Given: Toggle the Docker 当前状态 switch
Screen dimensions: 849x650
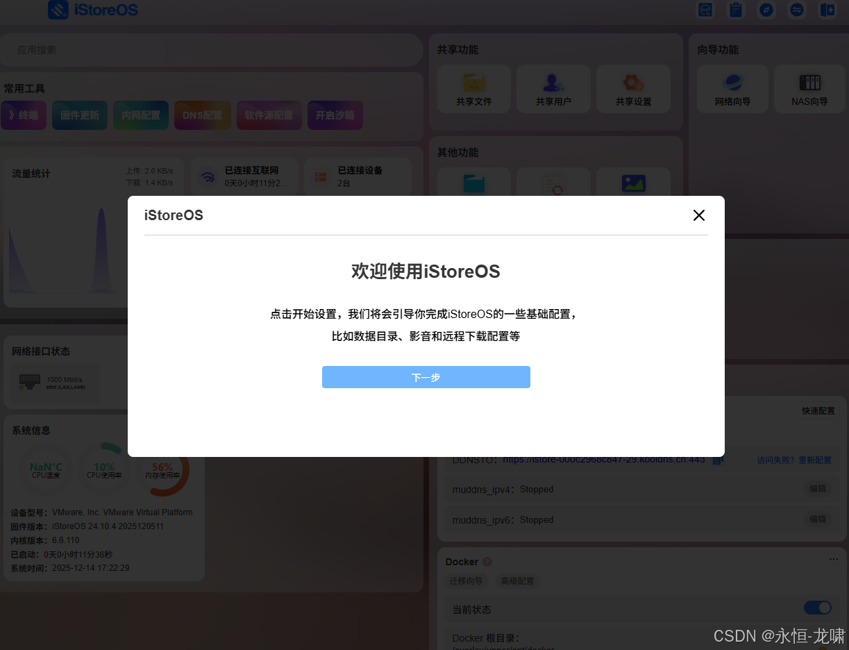Looking at the screenshot, I should [x=818, y=608].
